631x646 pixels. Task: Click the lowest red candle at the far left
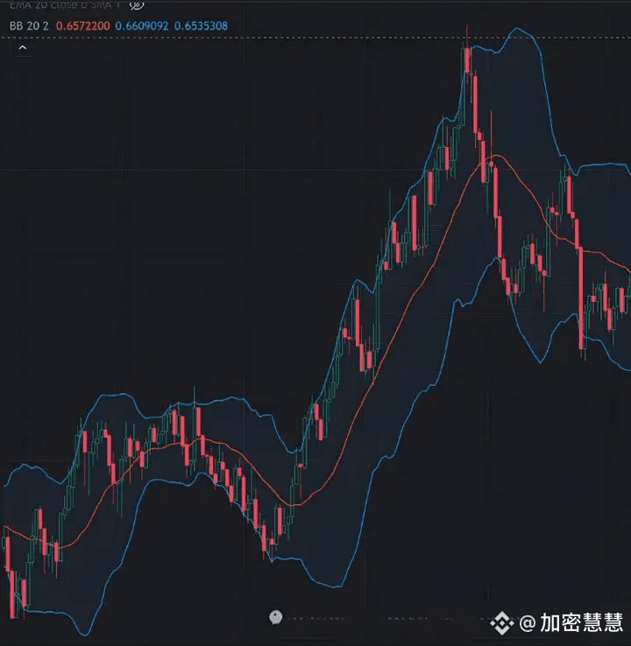click(12, 593)
